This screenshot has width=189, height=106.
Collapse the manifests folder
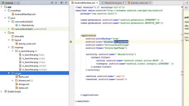click(5, 11)
